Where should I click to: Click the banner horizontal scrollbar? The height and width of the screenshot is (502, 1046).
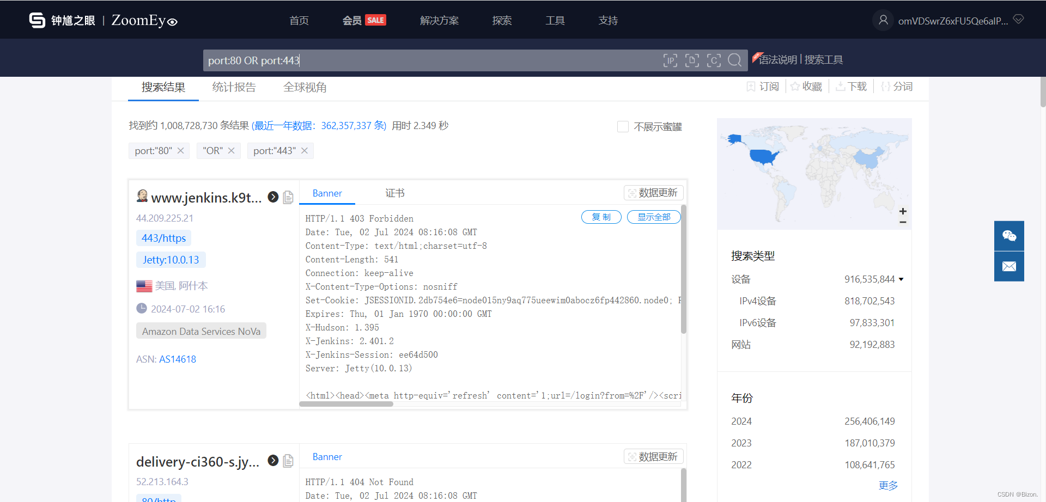coord(346,404)
